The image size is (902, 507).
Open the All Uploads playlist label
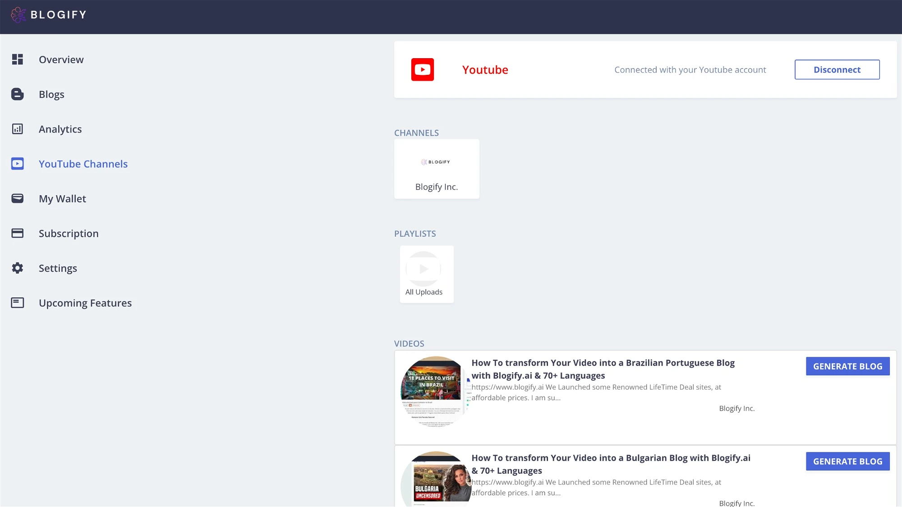[424, 292]
